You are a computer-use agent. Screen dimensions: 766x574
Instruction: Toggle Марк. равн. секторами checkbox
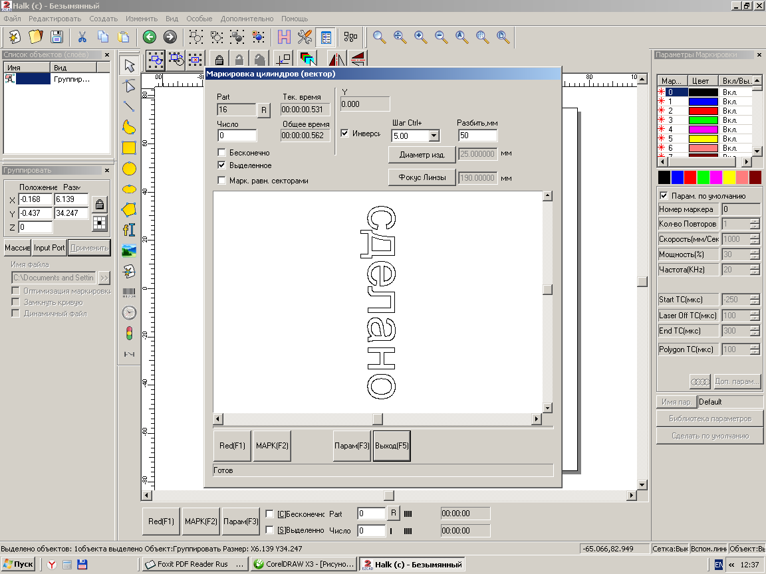(x=222, y=180)
